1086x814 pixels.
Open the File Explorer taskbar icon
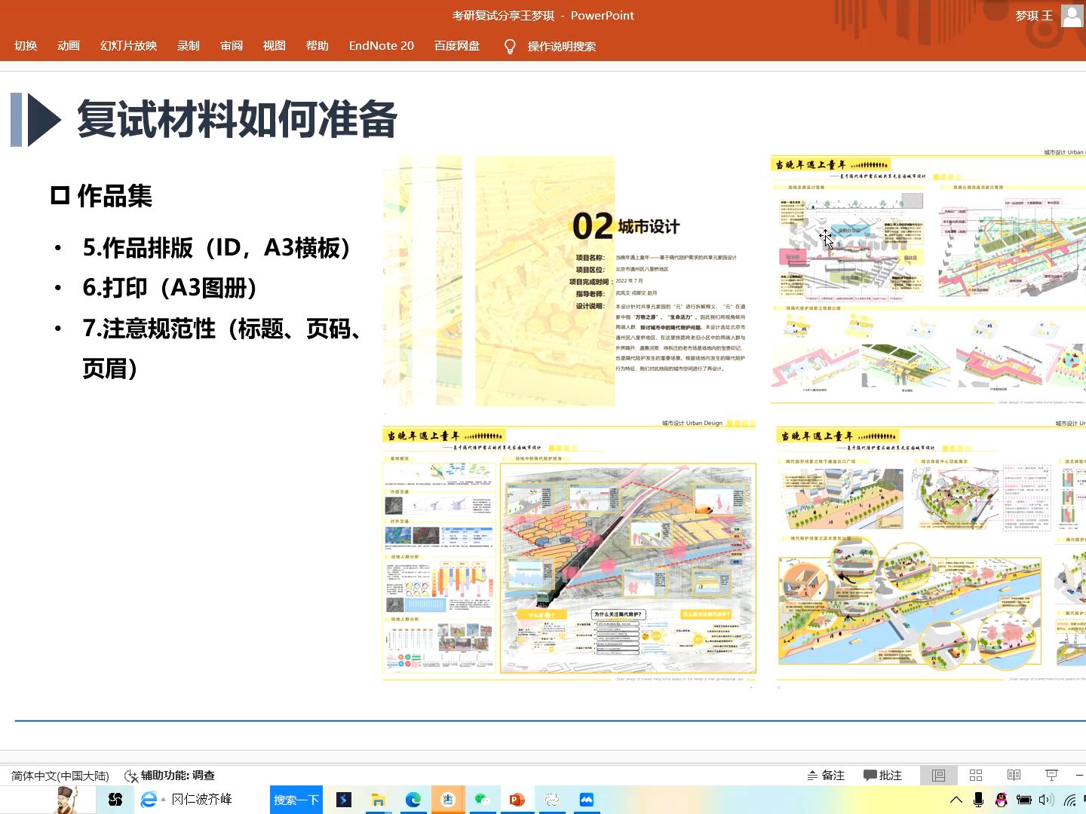point(378,800)
